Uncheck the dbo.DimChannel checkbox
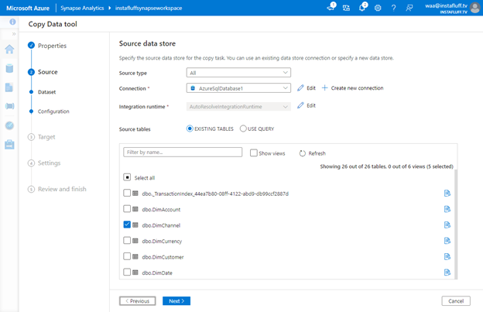 [x=127, y=225]
